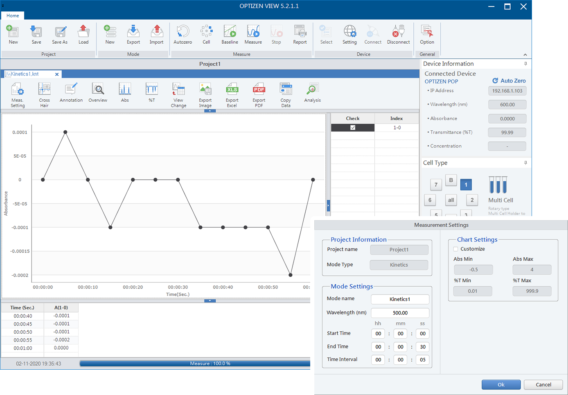Open the Option icon

click(x=427, y=32)
